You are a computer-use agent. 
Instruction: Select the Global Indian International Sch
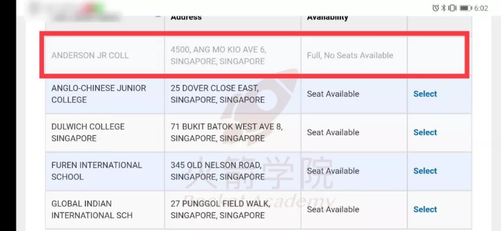(425, 209)
